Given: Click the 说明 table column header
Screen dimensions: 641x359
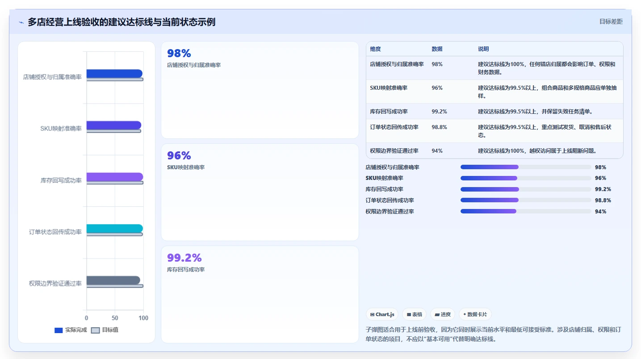Looking at the screenshot, I should point(483,49).
